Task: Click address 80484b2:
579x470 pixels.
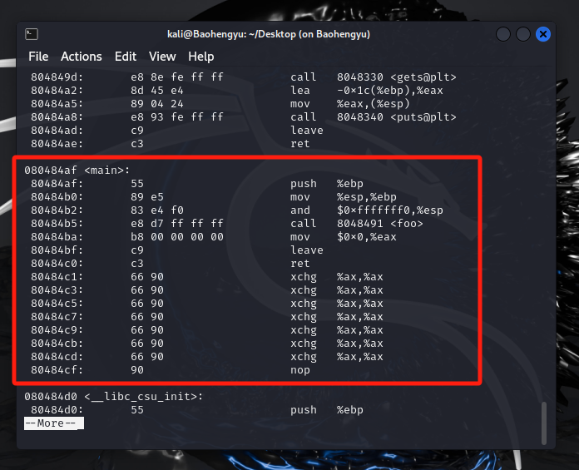Action: click(57, 210)
